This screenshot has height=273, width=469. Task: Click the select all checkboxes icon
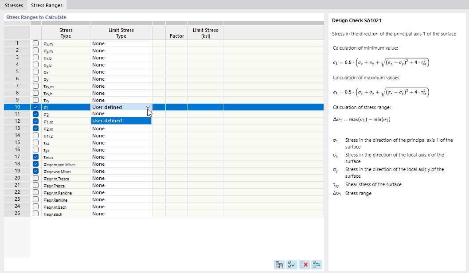click(x=292, y=265)
